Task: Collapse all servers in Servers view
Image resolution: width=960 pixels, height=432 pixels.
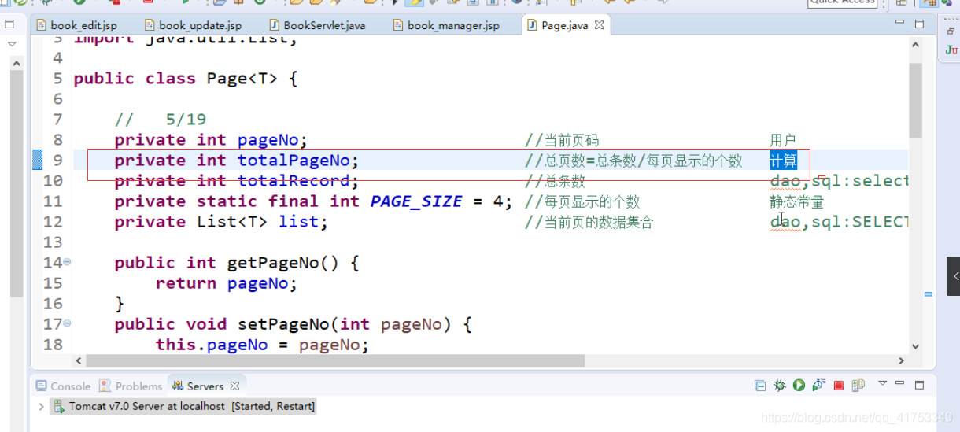Action: click(760, 386)
